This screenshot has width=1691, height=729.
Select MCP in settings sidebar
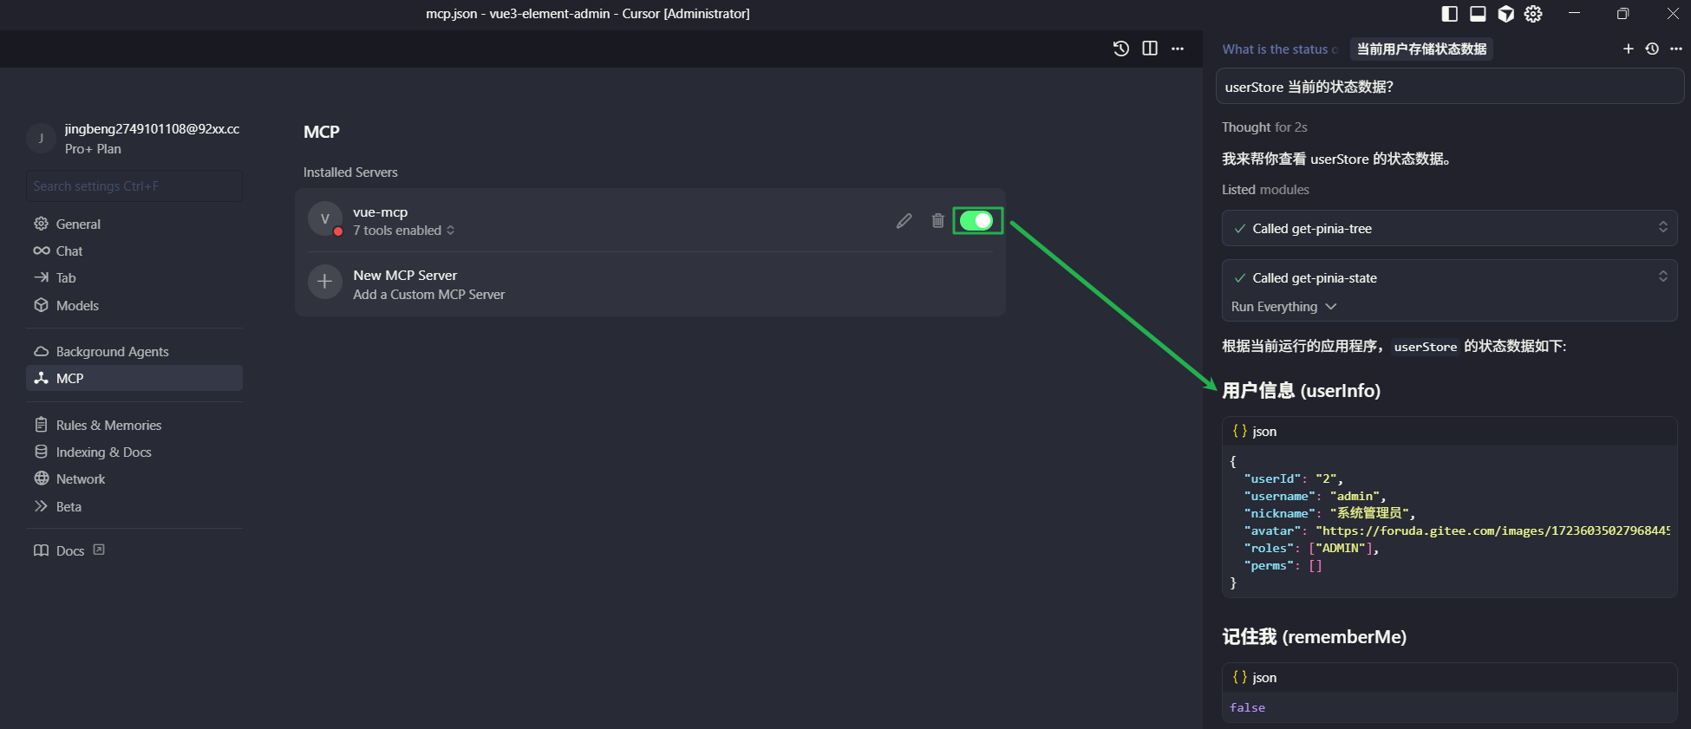(134, 379)
